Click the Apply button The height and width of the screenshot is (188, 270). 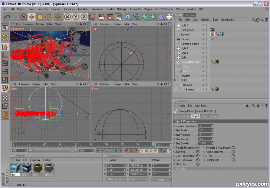point(161,180)
